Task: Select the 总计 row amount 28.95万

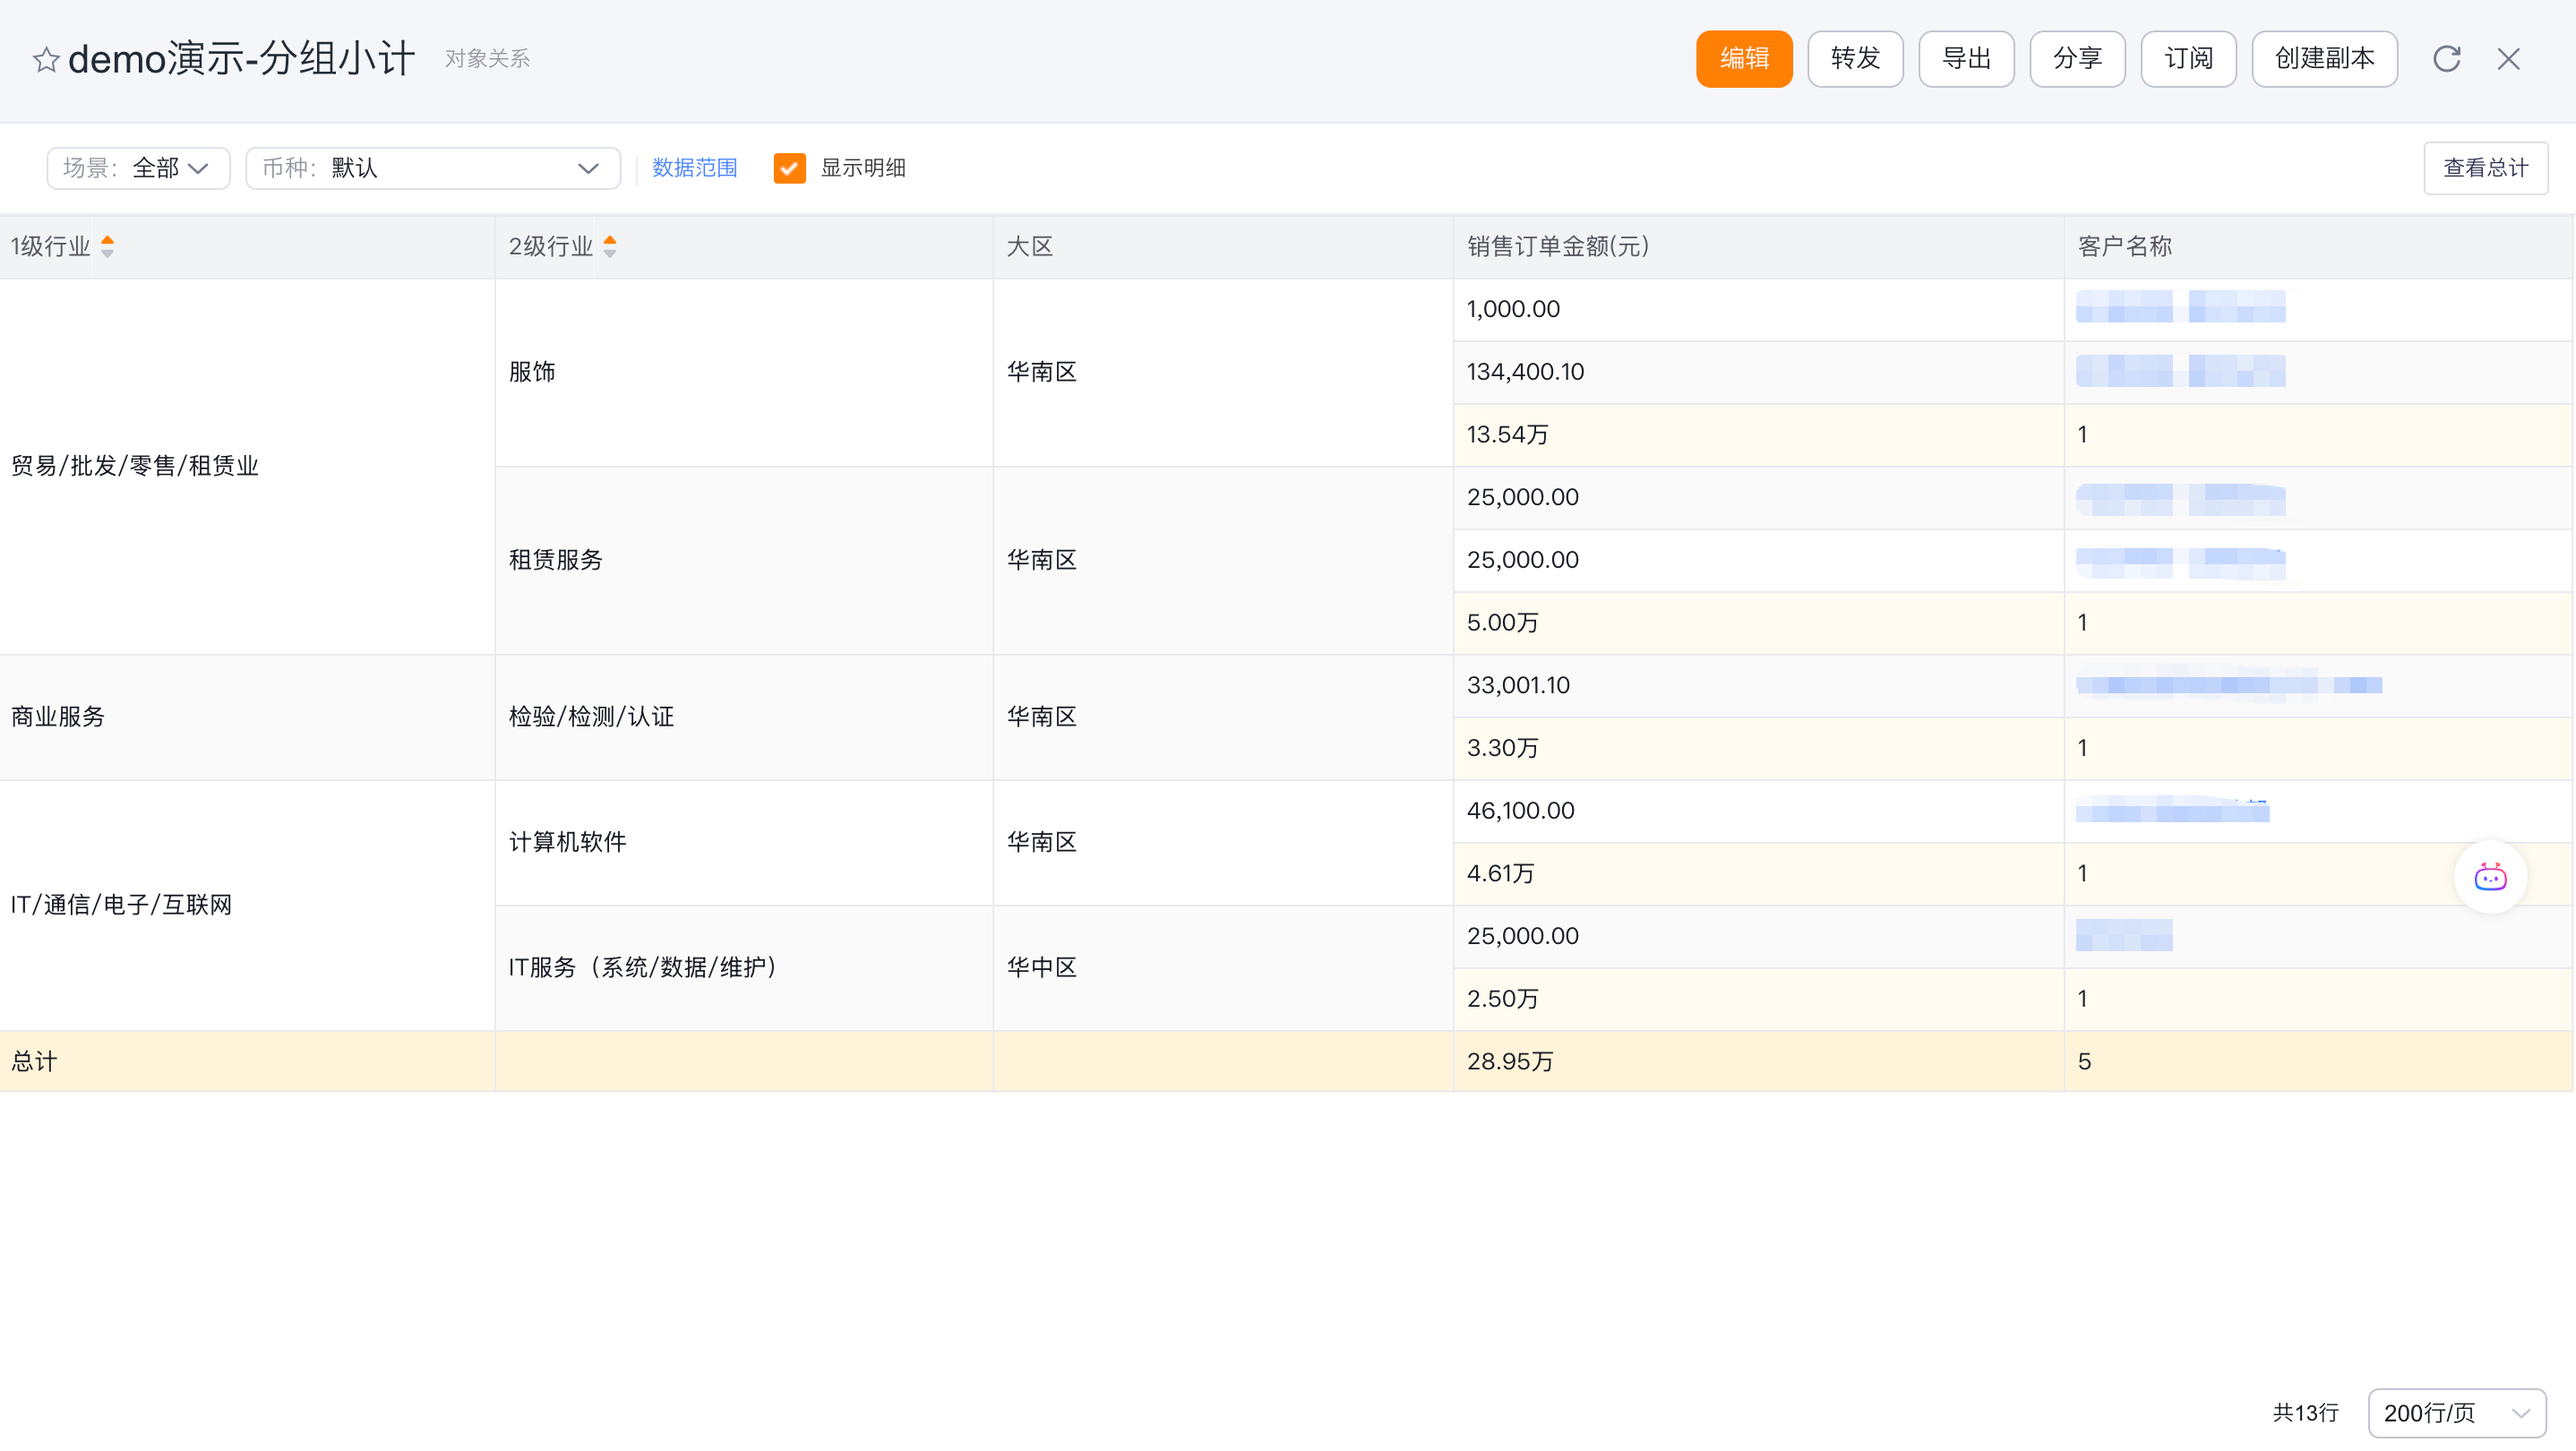Action: [x=1510, y=1061]
